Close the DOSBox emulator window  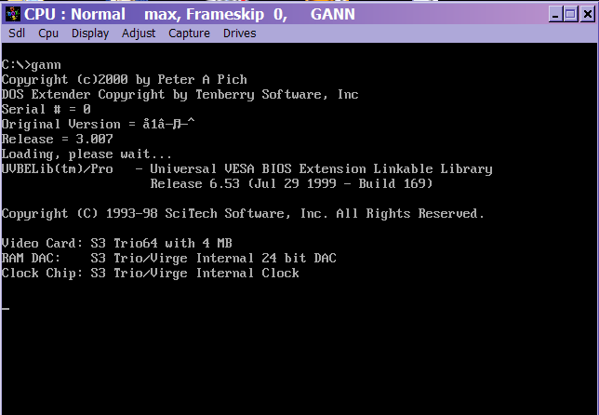(x=586, y=13)
